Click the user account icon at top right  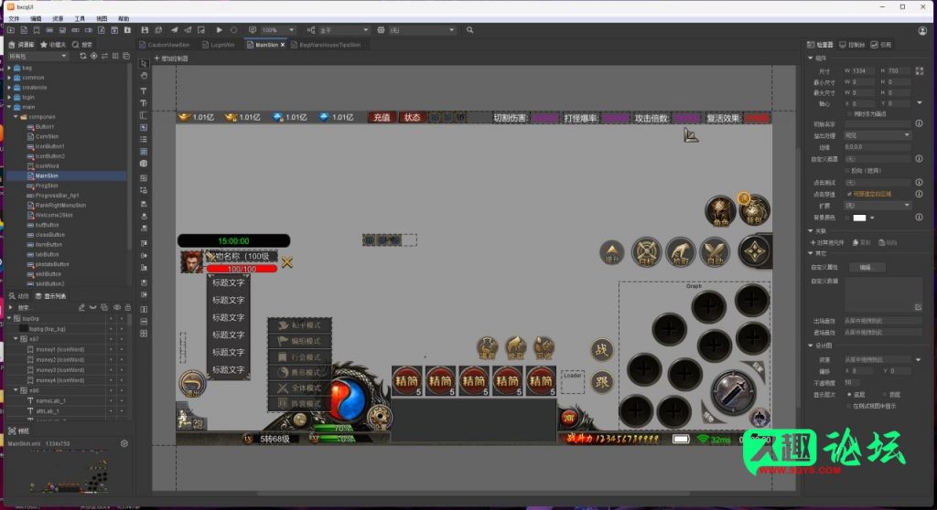click(922, 30)
